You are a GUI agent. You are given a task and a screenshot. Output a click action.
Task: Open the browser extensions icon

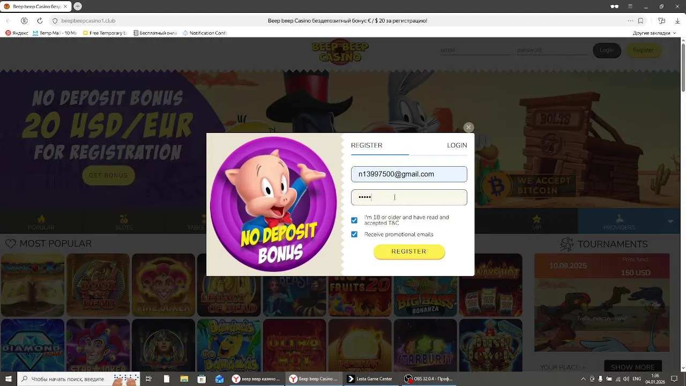[x=662, y=20]
